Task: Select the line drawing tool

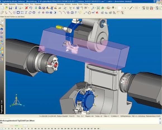Action: tap(10, 13)
